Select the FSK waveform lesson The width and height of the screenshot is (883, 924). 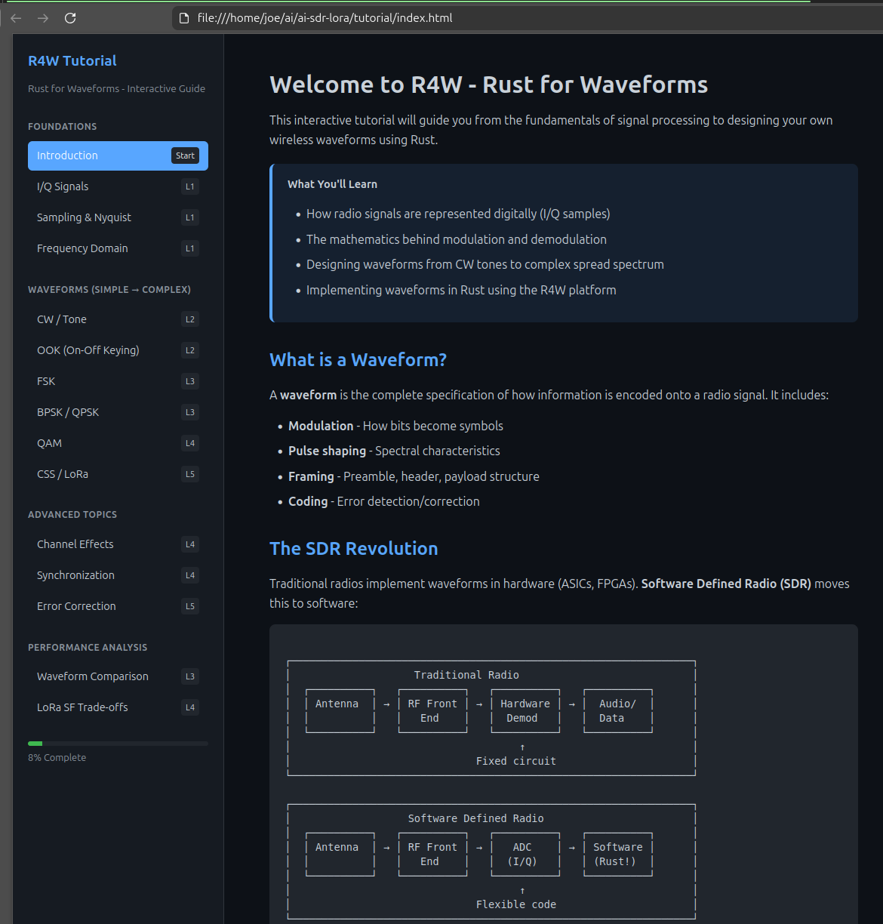point(46,381)
